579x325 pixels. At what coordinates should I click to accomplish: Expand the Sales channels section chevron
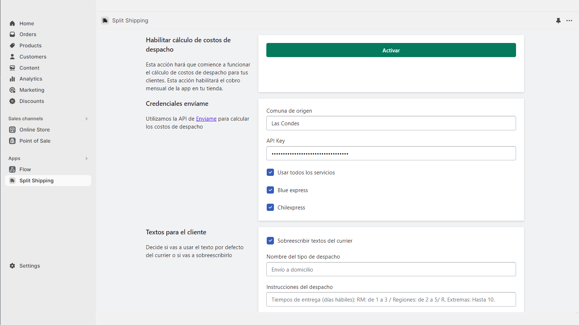[x=86, y=119]
